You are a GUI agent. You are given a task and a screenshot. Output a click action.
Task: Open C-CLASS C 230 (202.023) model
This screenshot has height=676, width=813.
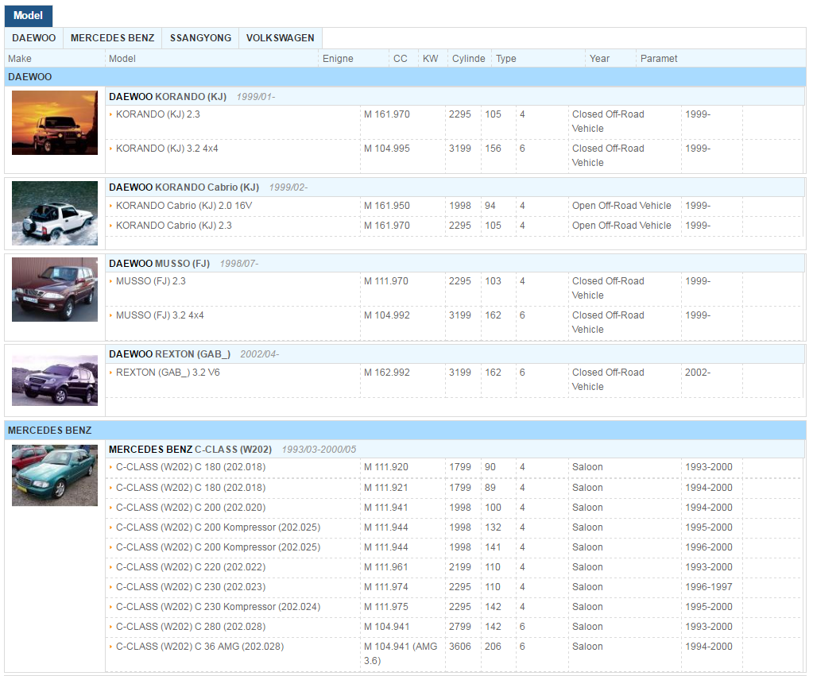tap(191, 587)
